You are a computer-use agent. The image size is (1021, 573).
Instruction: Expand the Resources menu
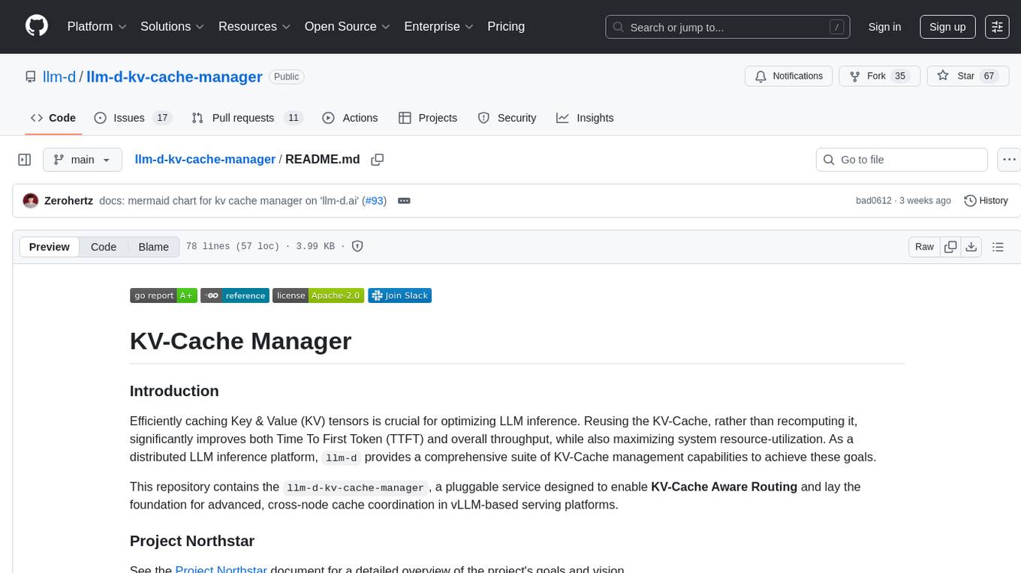(254, 26)
